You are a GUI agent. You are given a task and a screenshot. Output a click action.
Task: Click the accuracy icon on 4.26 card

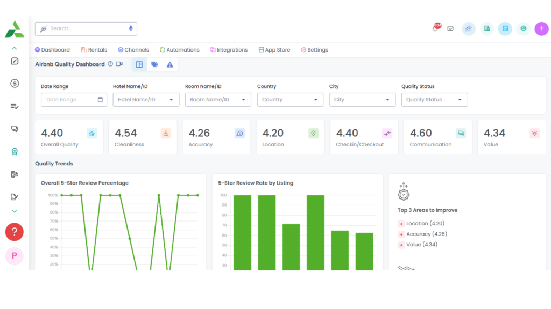(239, 134)
